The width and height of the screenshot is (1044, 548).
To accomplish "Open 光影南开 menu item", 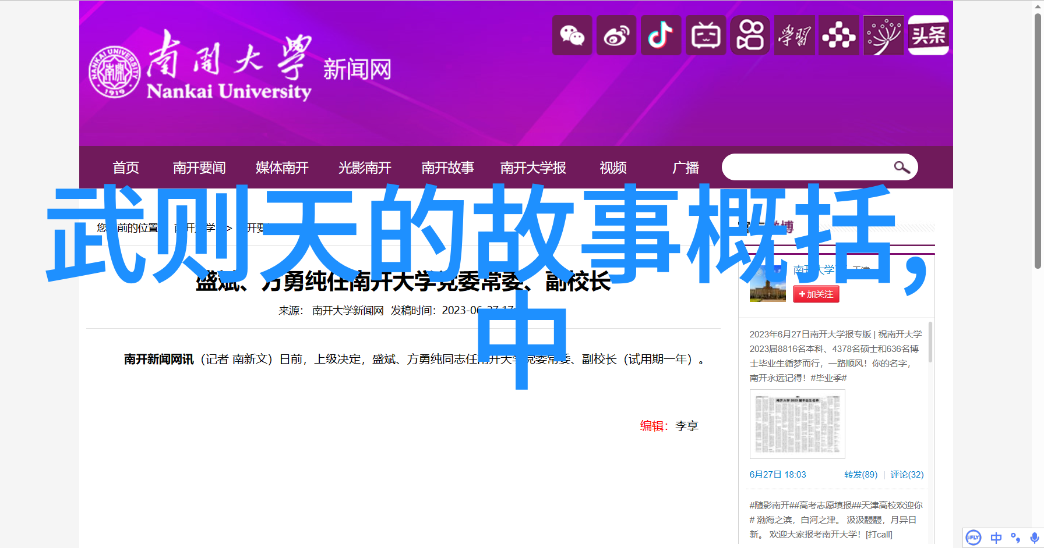I will tap(365, 168).
